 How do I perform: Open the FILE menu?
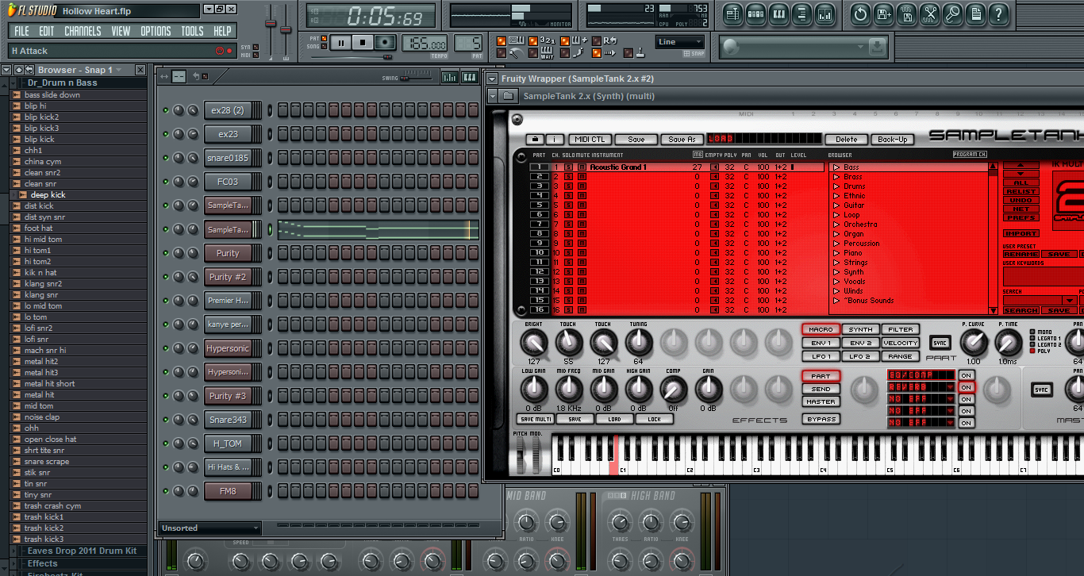coord(21,31)
